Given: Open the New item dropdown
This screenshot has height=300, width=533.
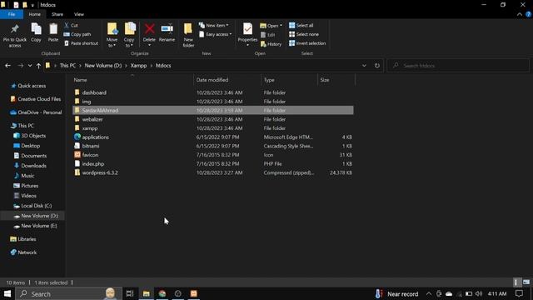Looking at the screenshot, I should 214,26.
